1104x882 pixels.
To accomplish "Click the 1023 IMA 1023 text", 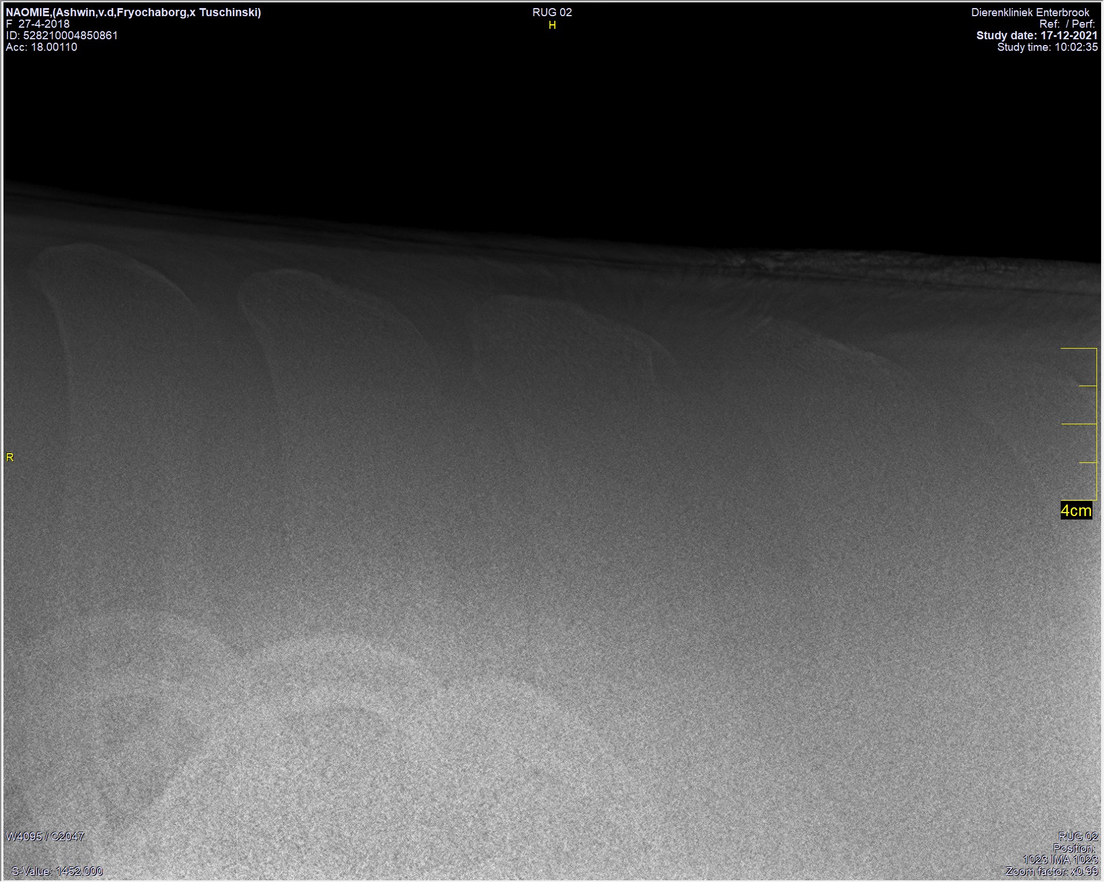I will (x=1060, y=859).
